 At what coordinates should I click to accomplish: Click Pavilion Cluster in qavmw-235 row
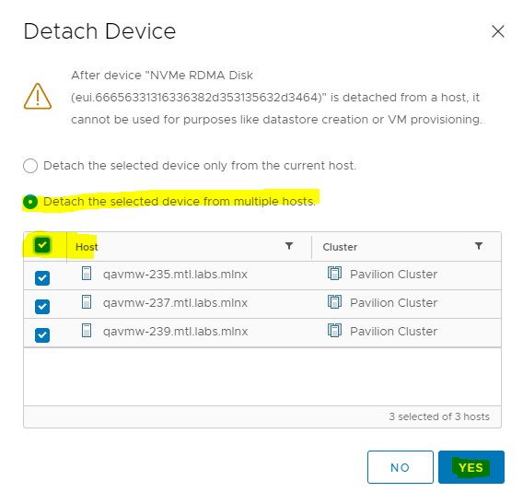pyautogui.click(x=393, y=275)
